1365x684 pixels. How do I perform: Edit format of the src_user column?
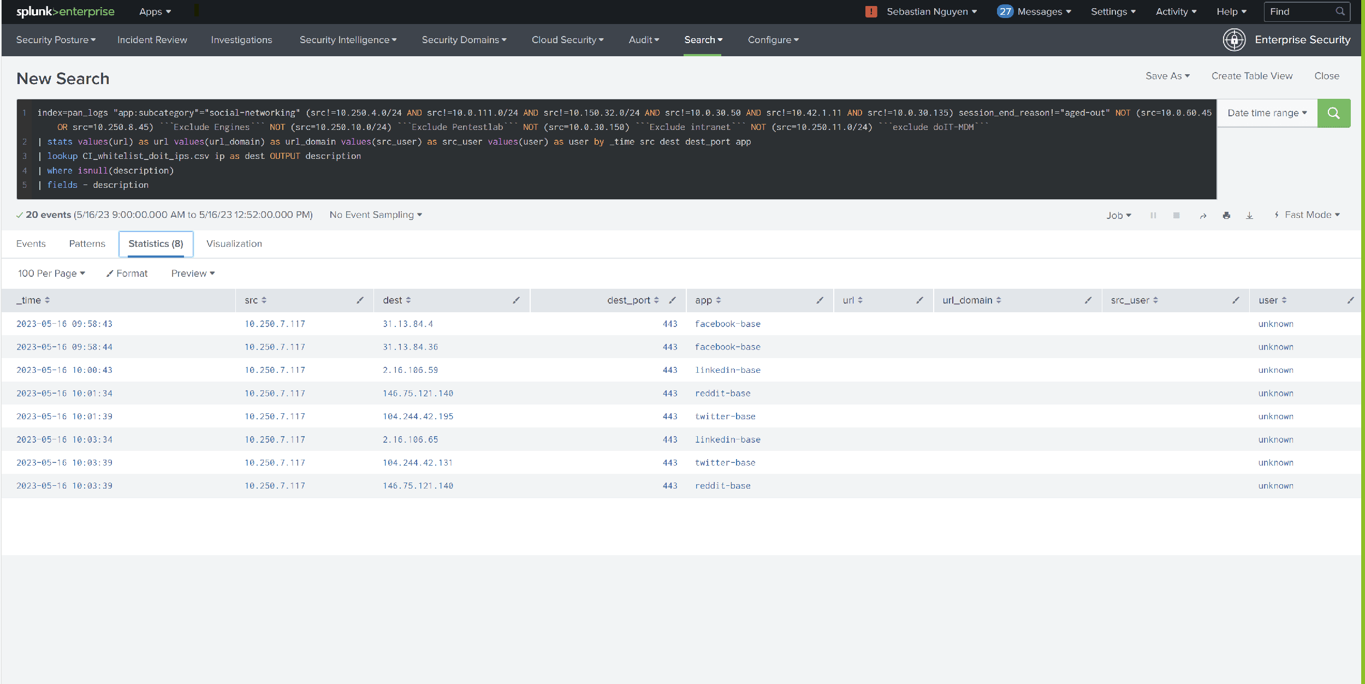tap(1236, 300)
